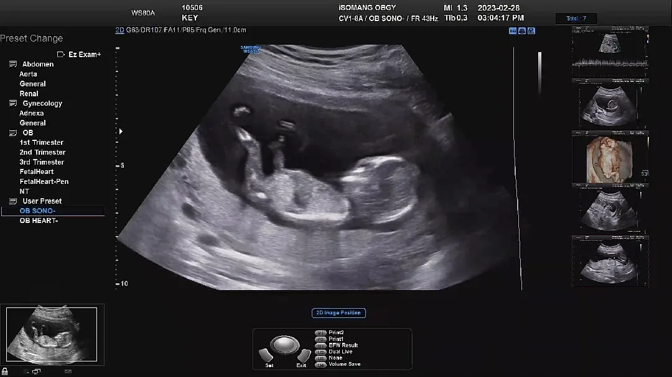Select the OB HEART- user preset
This screenshot has height=377, width=672.
(39, 220)
